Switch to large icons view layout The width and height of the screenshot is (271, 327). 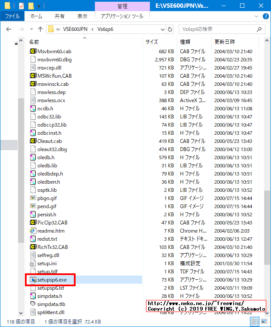264,321
